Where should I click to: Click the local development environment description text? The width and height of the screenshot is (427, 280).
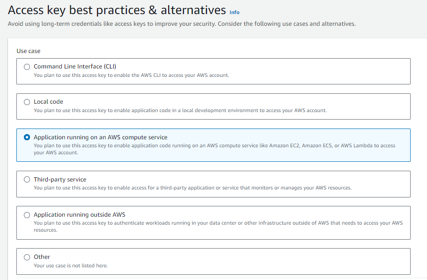180,110
